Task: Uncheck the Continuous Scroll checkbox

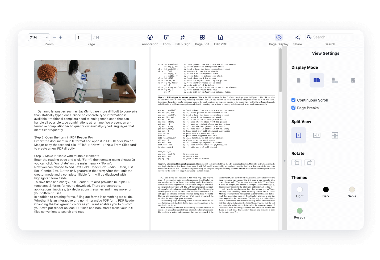Action: 294,100
